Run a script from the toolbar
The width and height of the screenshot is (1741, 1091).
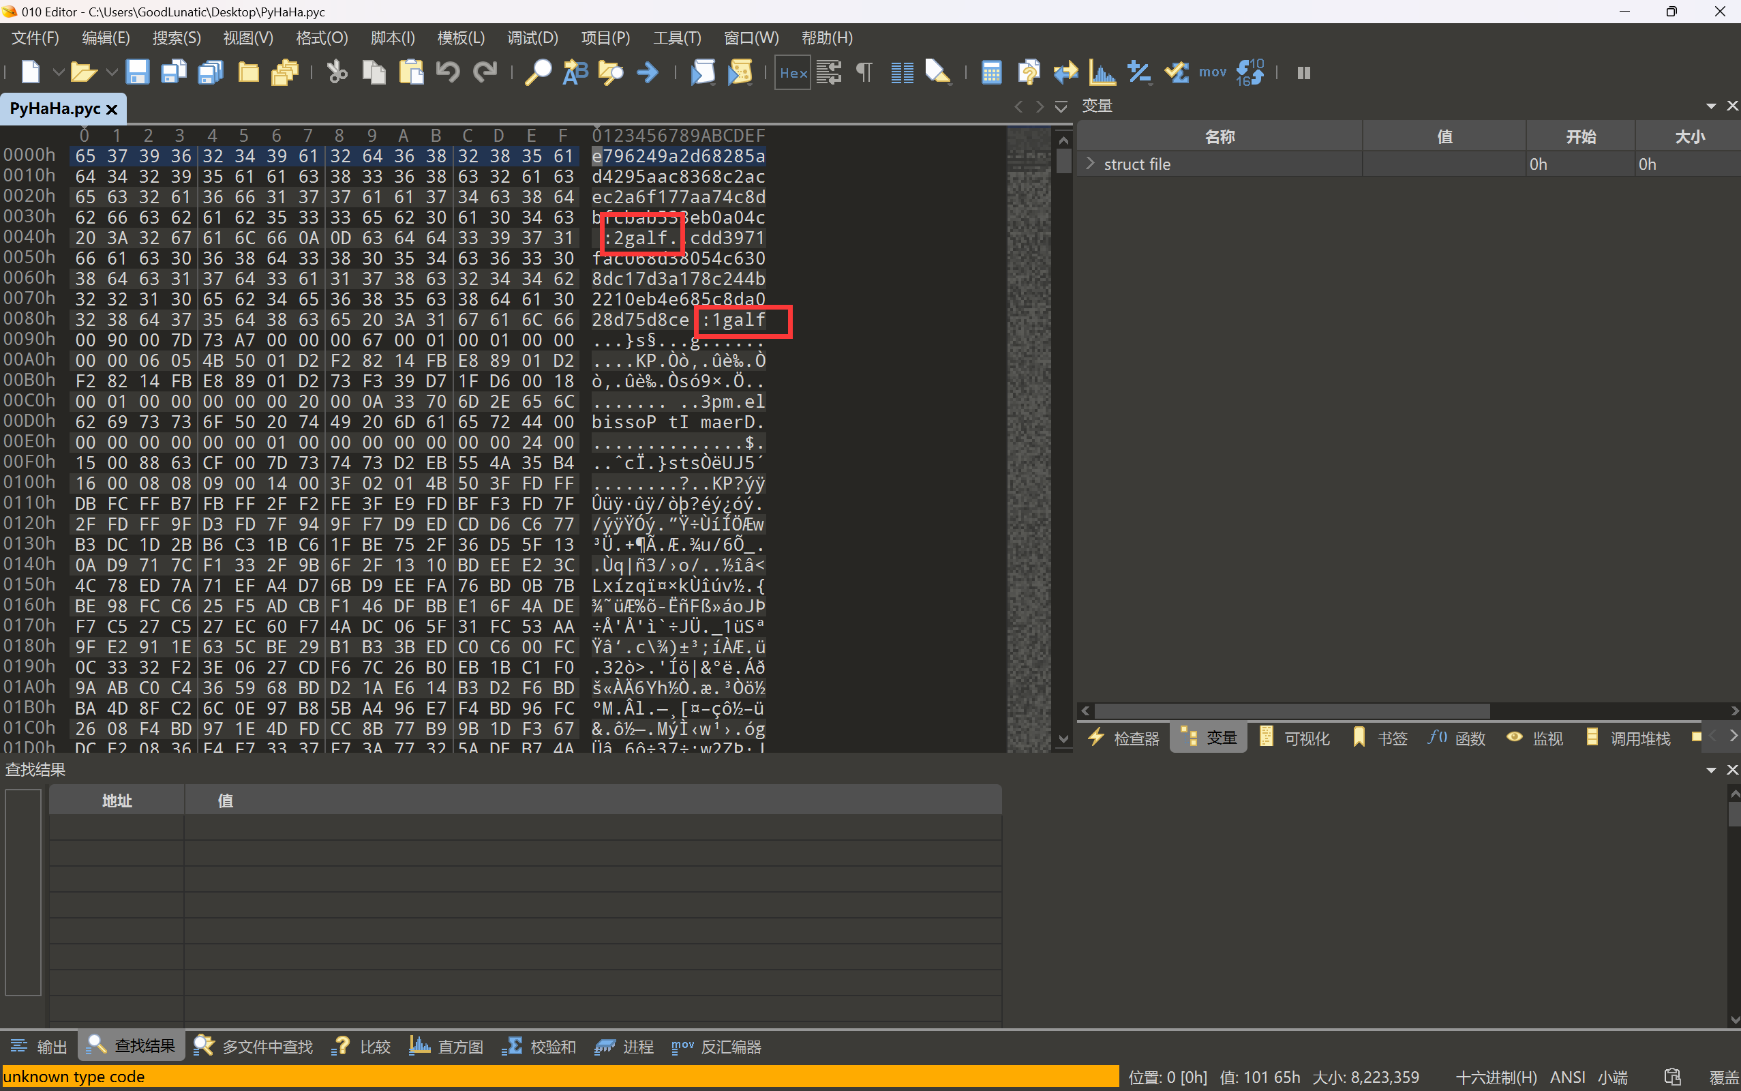pyautogui.click(x=703, y=72)
